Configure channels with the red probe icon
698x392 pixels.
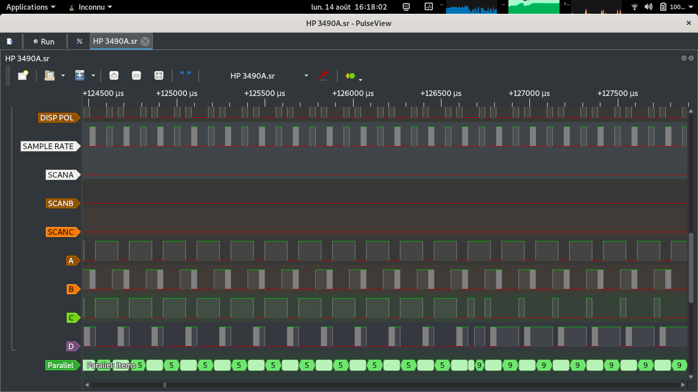(x=323, y=76)
